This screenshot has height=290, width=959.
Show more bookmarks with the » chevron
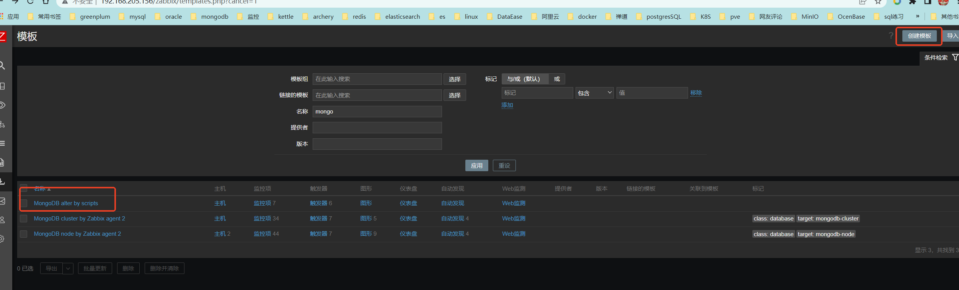click(918, 16)
